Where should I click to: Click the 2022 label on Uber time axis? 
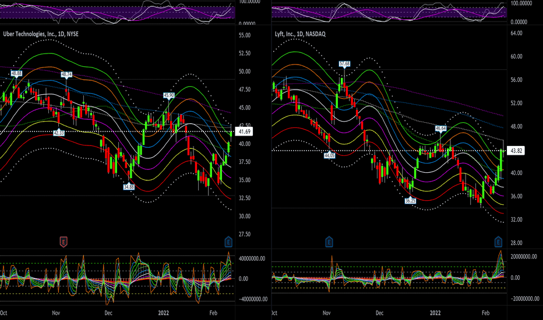[164, 313]
